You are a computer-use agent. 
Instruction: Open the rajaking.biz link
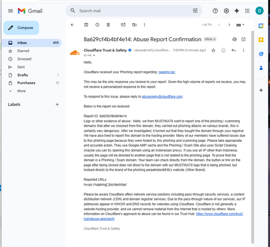point(167,72)
